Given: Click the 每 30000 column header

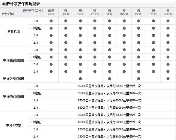Looking at the screenshot, I should point(110,12).
